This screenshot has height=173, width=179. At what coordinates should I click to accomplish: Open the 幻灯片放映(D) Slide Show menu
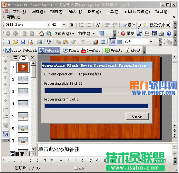[x=137, y=12]
